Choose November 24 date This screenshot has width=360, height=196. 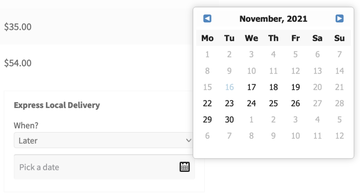251,103
